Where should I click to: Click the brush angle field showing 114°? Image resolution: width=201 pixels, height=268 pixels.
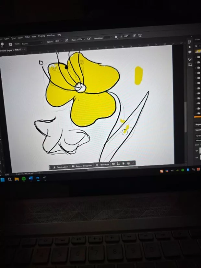point(126,36)
